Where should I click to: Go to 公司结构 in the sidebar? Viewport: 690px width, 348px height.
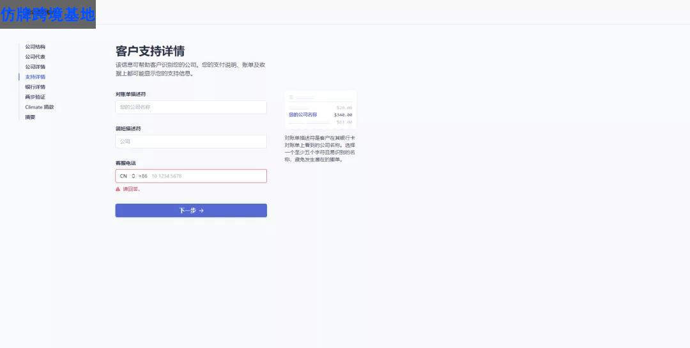(x=35, y=47)
